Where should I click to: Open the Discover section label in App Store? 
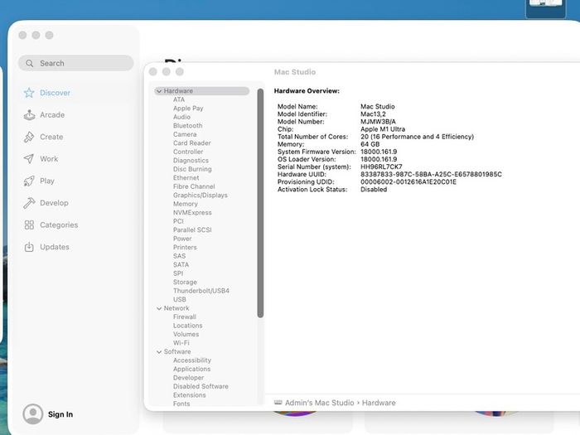coord(55,93)
